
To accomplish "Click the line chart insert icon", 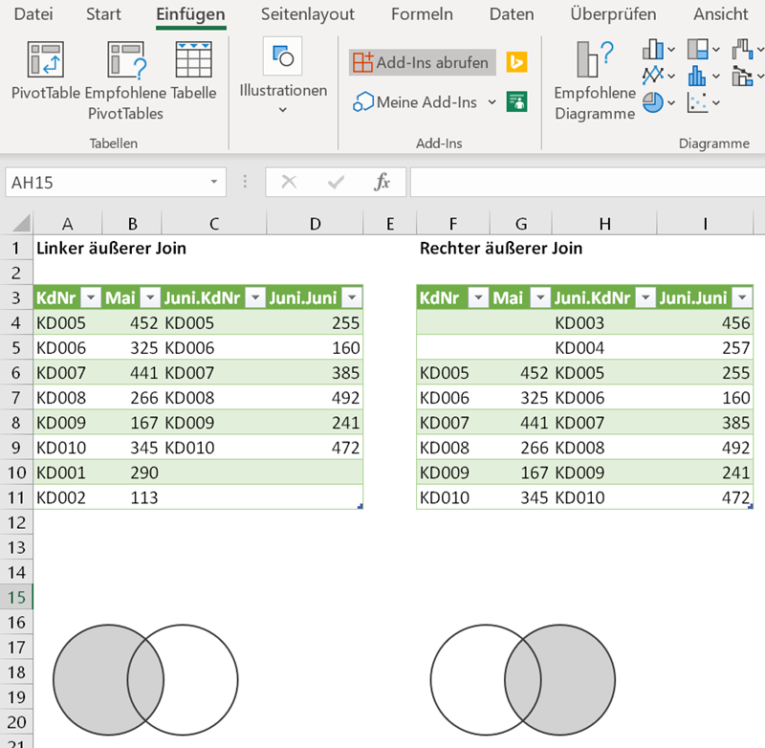I will pyautogui.click(x=653, y=76).
